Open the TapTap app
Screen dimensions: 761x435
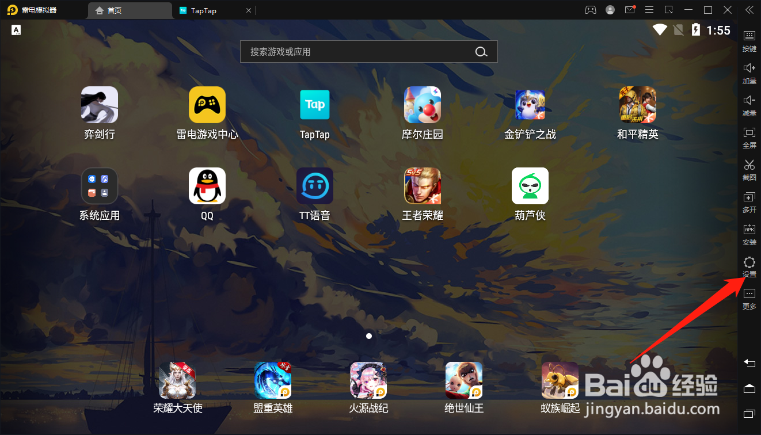click(x=314, y=105)
